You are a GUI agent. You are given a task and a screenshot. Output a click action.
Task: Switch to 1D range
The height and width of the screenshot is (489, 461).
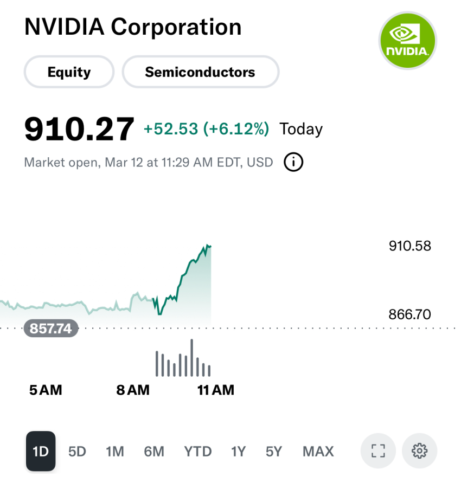click(x=41, y=451)
